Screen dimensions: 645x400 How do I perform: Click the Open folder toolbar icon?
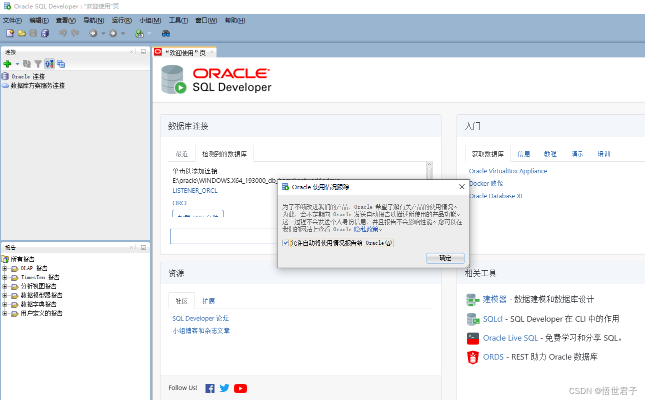[21, 33]
